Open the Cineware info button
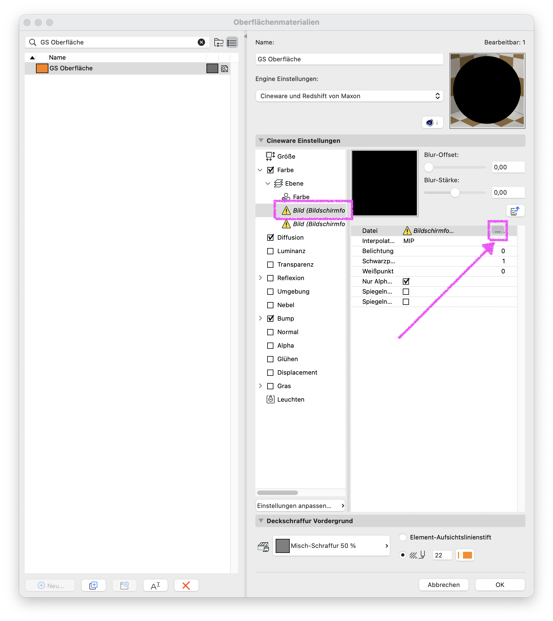This screenshot has height=621, width=553. pos(432,122)
